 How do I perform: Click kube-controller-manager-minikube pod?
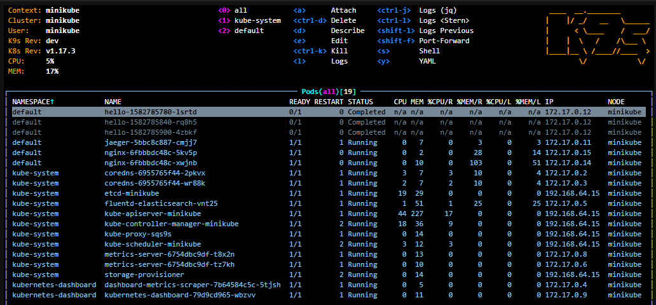coord(326,224)
